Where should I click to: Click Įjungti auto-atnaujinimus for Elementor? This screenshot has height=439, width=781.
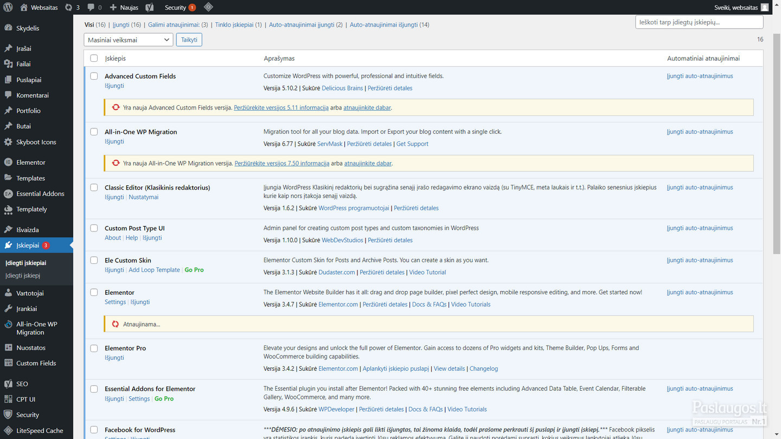700,292
